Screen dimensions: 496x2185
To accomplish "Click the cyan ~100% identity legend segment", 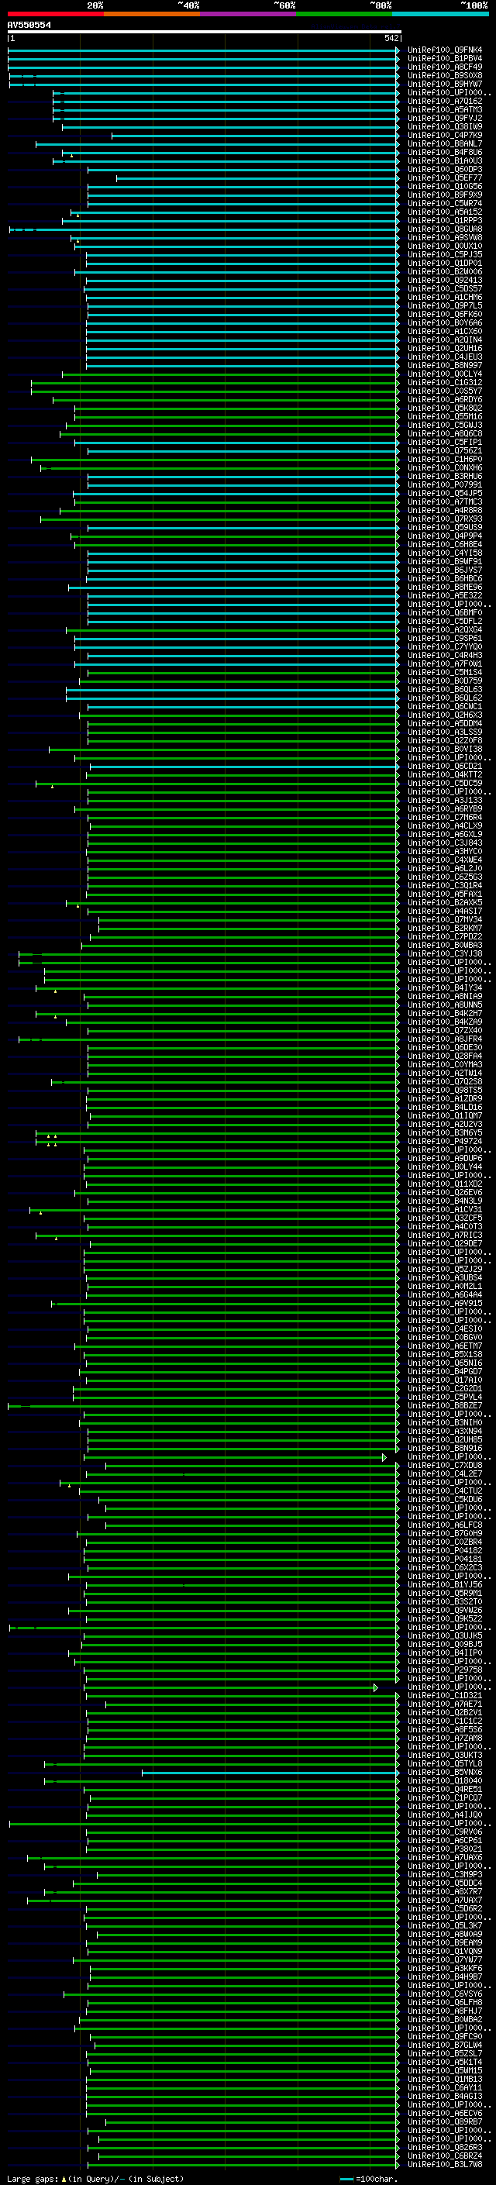I will tap(441, 14).
